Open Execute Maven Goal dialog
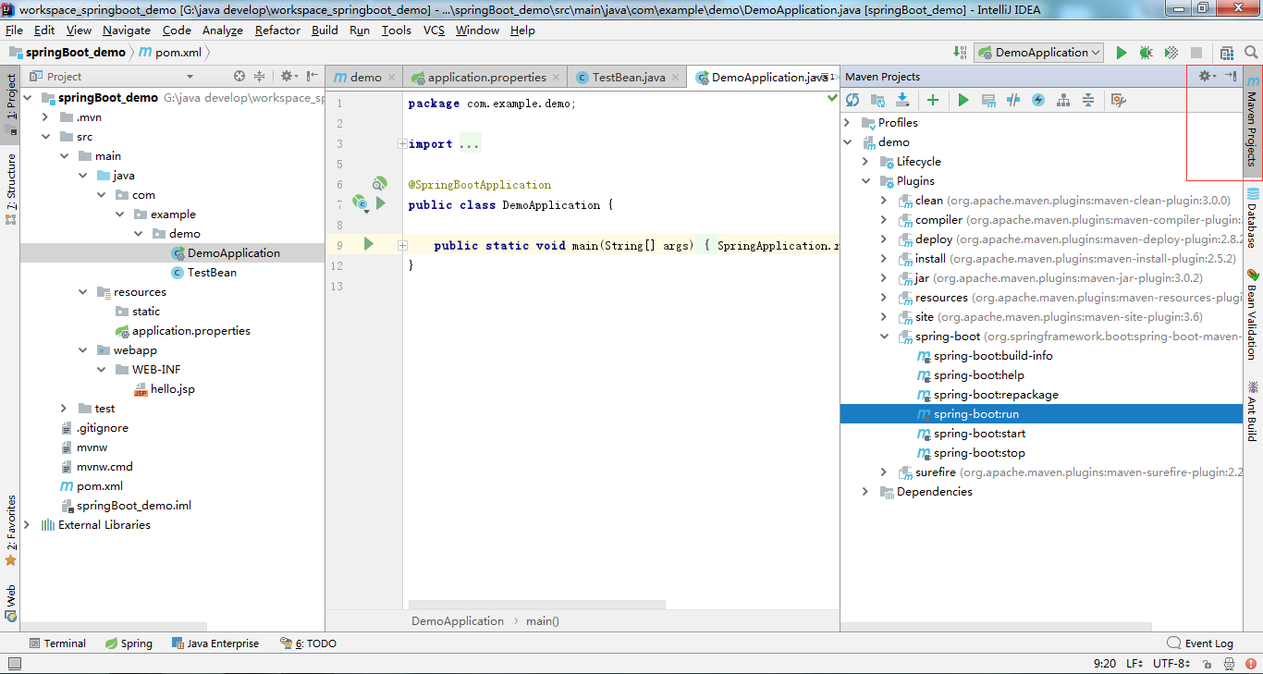1263x674 pixels. [x=988, y=100]
